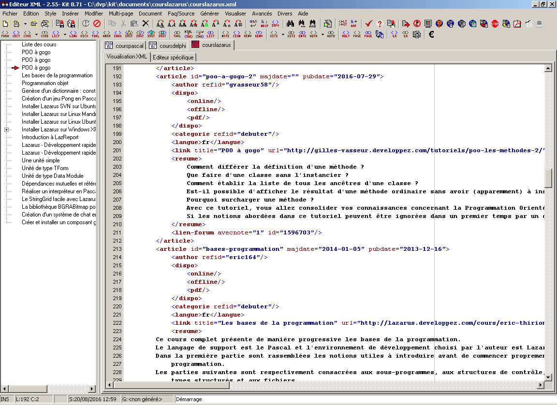Open the Générer menu
557x405 pixels.
pyautogui.click(x=209, y=14)
